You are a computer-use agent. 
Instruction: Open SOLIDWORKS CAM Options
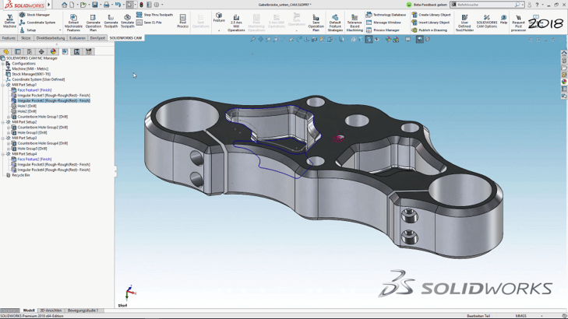[x=486, y=21]
